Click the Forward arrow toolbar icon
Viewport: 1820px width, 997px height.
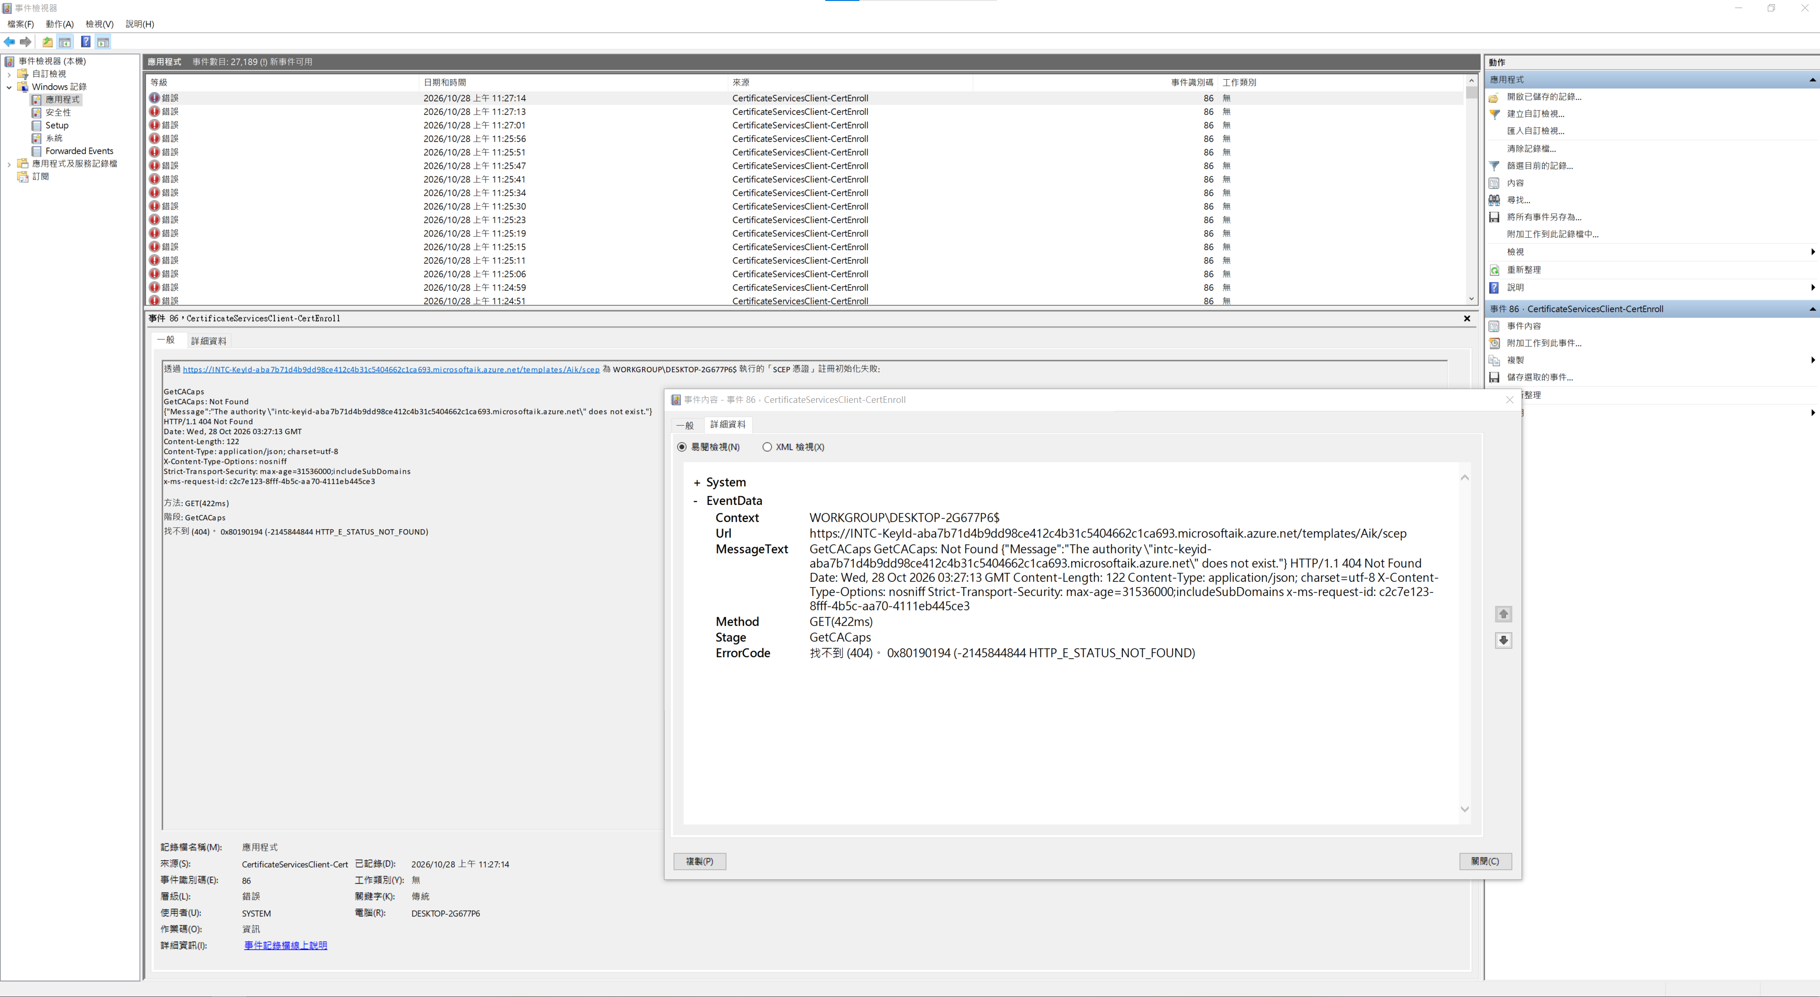26,42
